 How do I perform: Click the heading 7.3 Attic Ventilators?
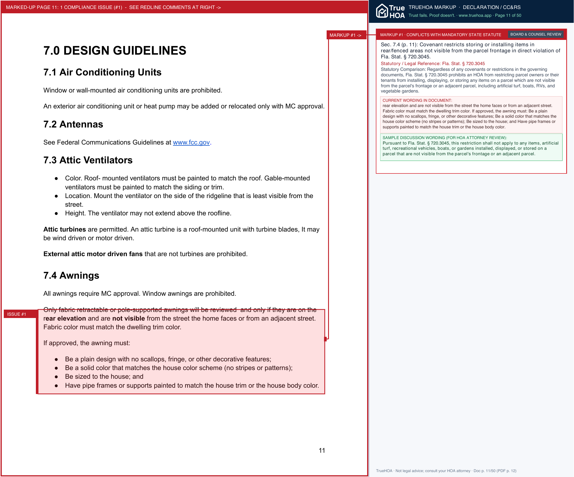(88, 160)
